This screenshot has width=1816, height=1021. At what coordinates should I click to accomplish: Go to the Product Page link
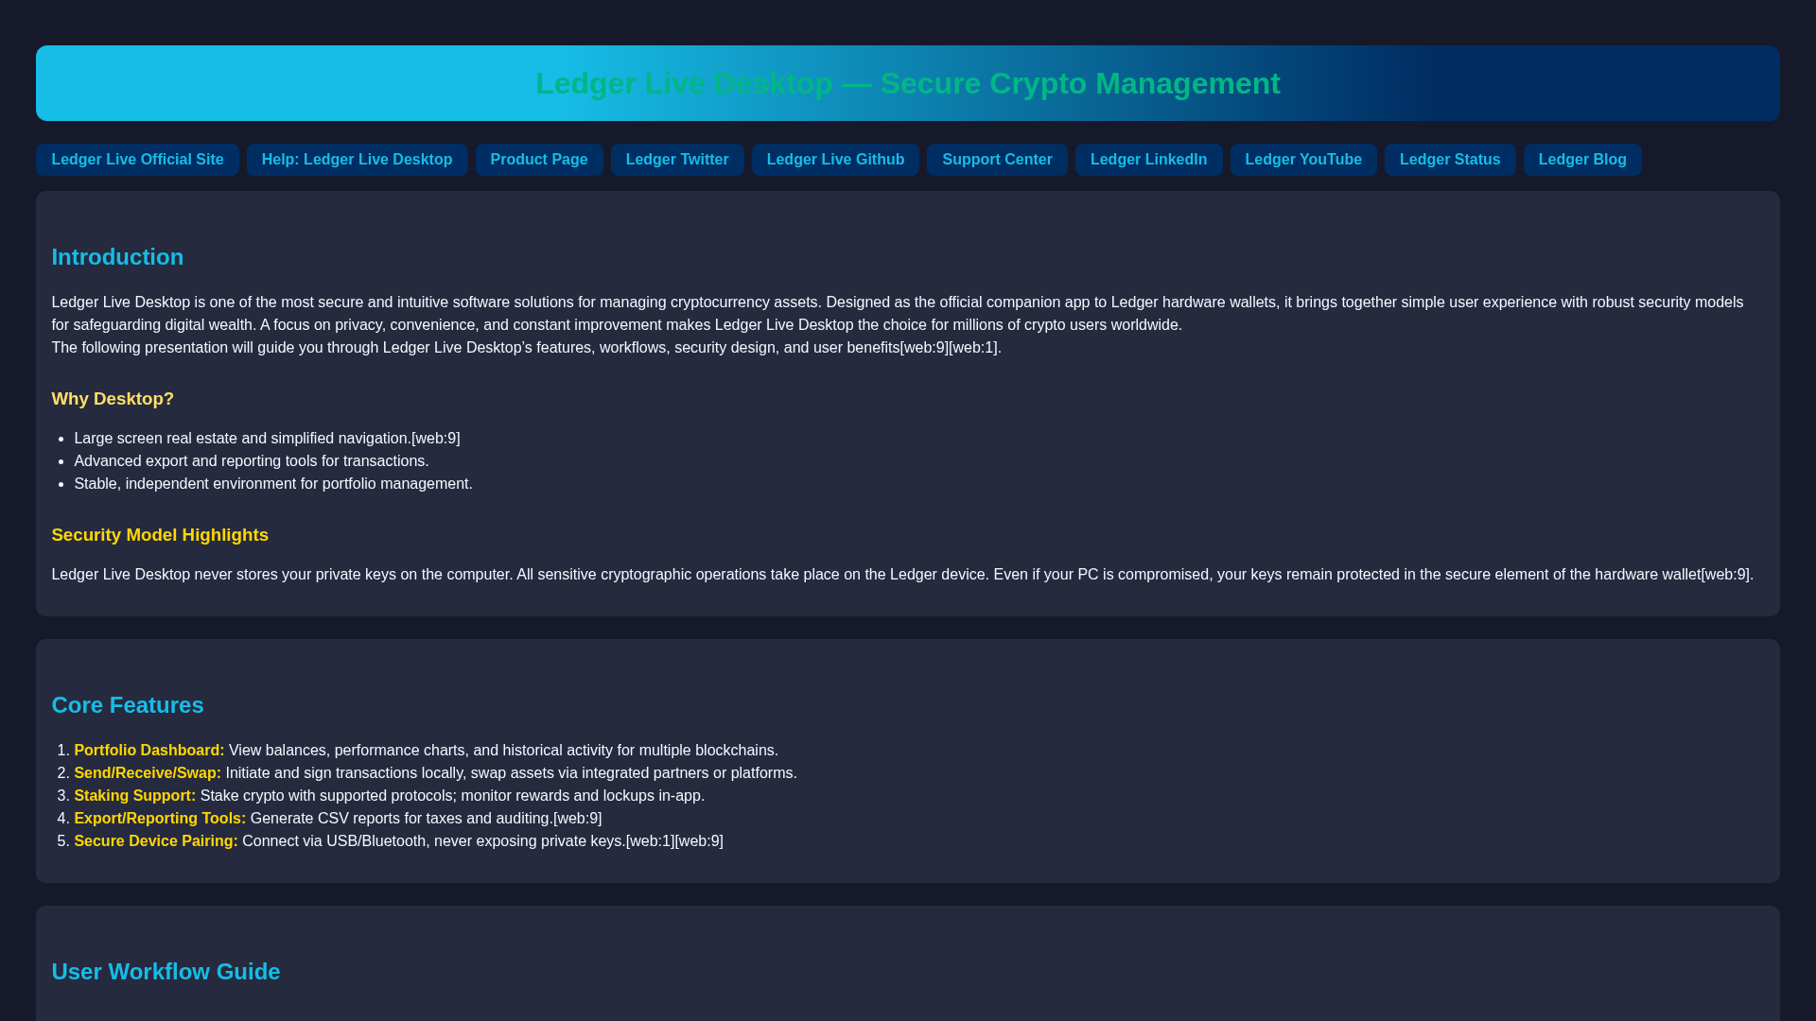tap(539, 160)
